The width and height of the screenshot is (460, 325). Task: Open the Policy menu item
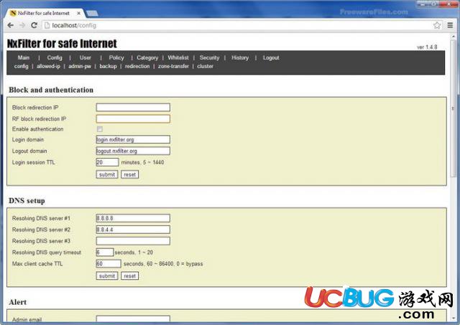(116, 57)
